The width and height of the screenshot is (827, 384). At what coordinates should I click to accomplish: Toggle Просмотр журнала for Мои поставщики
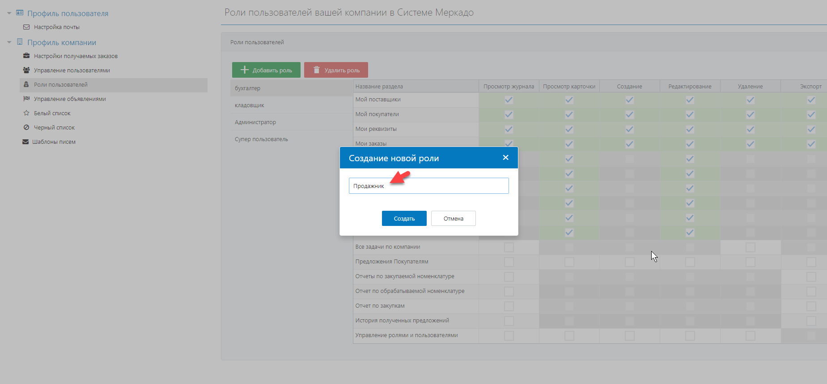point(509,100)
